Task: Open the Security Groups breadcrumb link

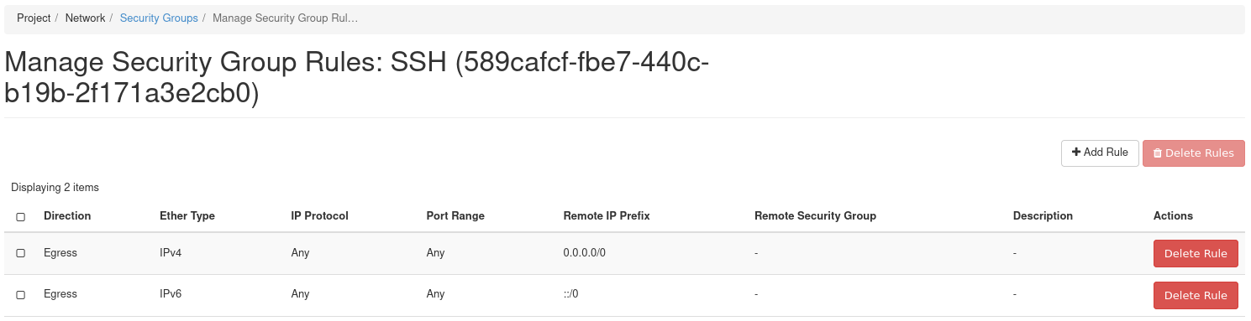Action: (159, 18)
